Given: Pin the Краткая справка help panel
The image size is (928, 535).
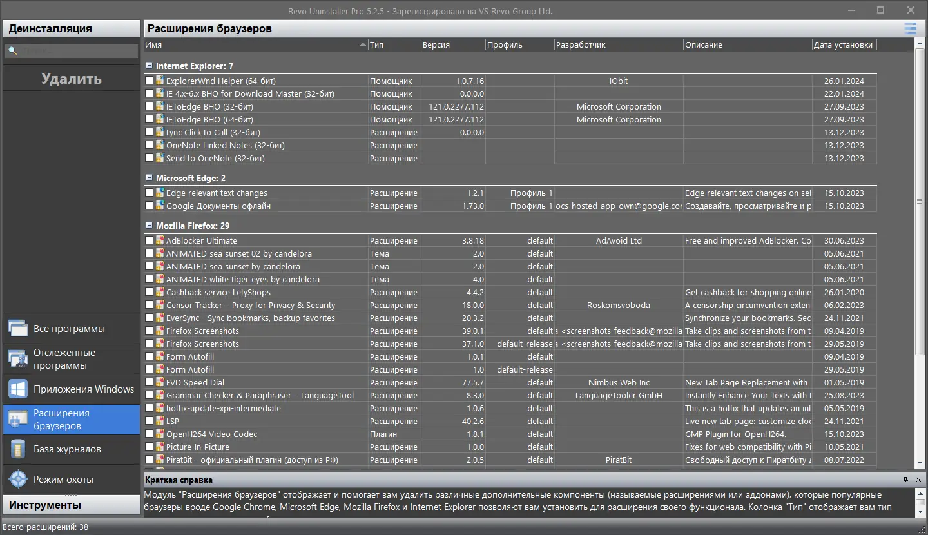Looking at the screenshot, I should click(x=905, y=480).
